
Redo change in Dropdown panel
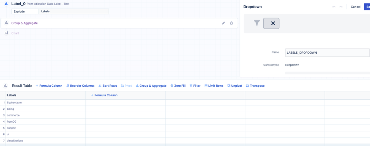click(x=341, y=7)
